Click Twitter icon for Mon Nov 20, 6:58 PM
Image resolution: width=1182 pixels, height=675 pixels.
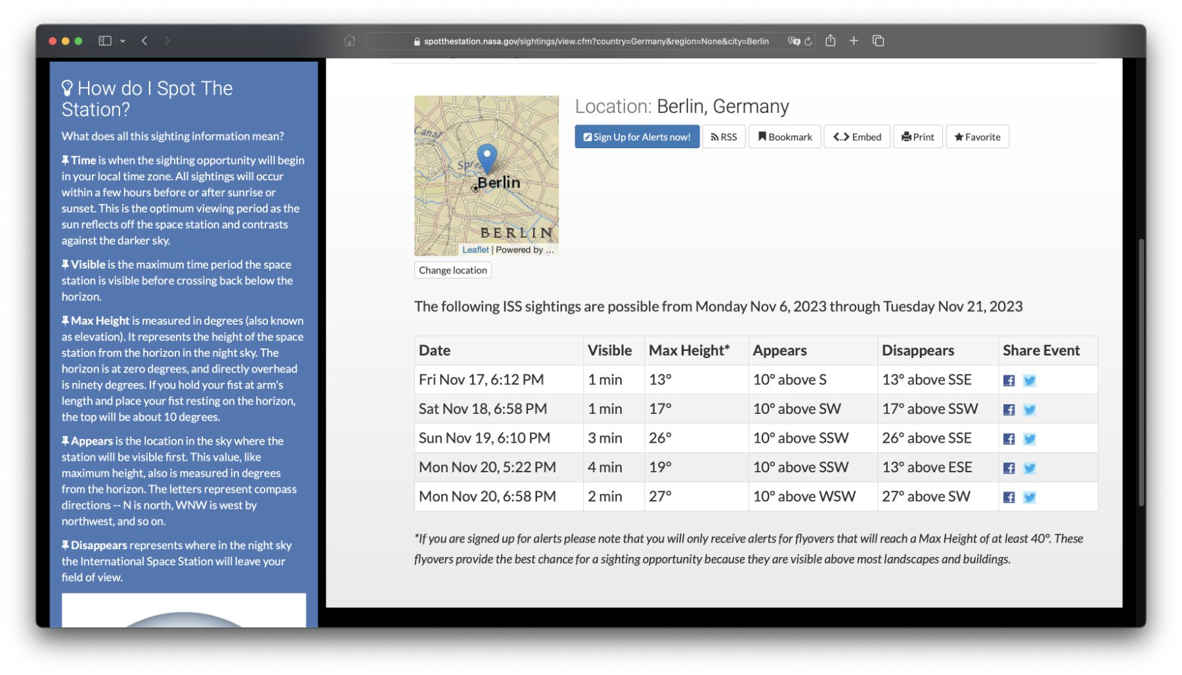coord(1029,497)
